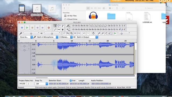Click the Redo arrow icon

pos(88,33)
